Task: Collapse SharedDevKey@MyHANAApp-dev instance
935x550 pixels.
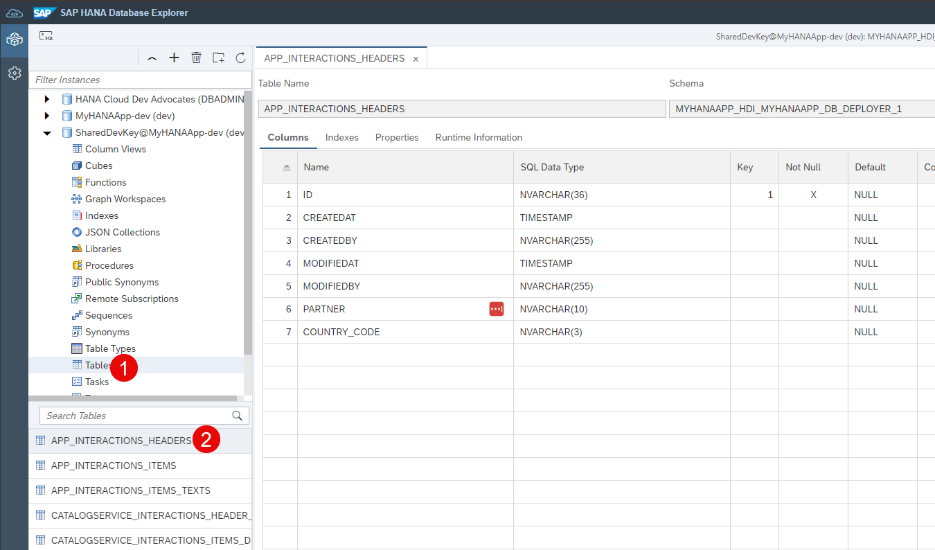Action: pyautogui.click(x=46, y=132)
